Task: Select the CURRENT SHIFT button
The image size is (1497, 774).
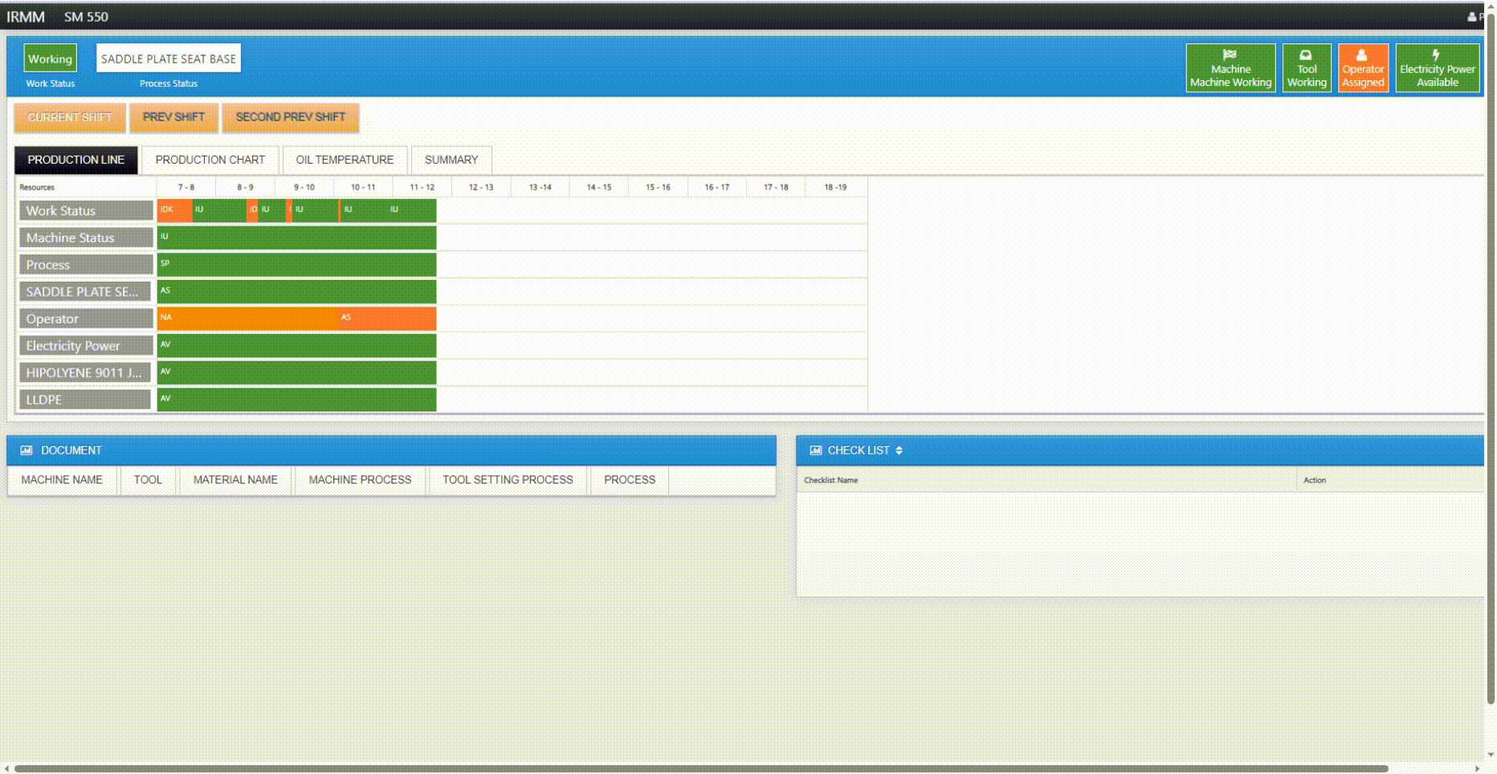Action: tap(70, 117)
